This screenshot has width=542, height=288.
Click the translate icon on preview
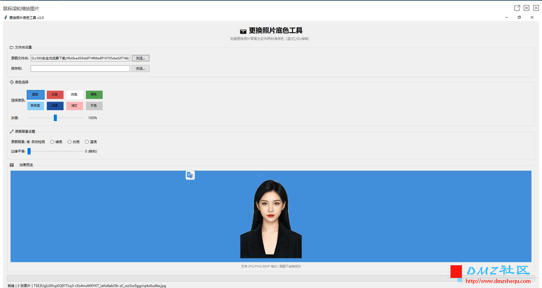(190, 175)
